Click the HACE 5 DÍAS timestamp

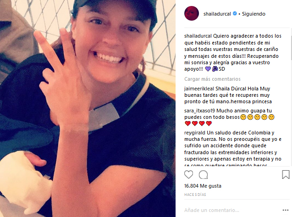pos(195,195)
